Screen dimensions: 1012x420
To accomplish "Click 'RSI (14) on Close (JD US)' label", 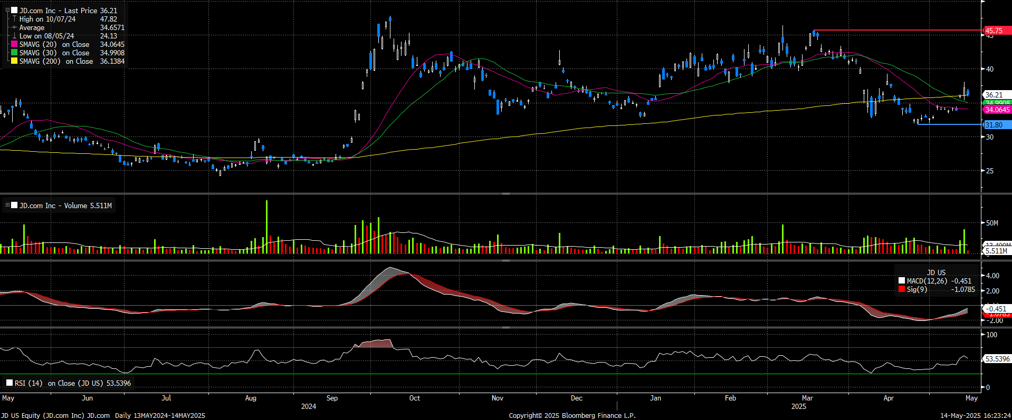I will 60,383.
